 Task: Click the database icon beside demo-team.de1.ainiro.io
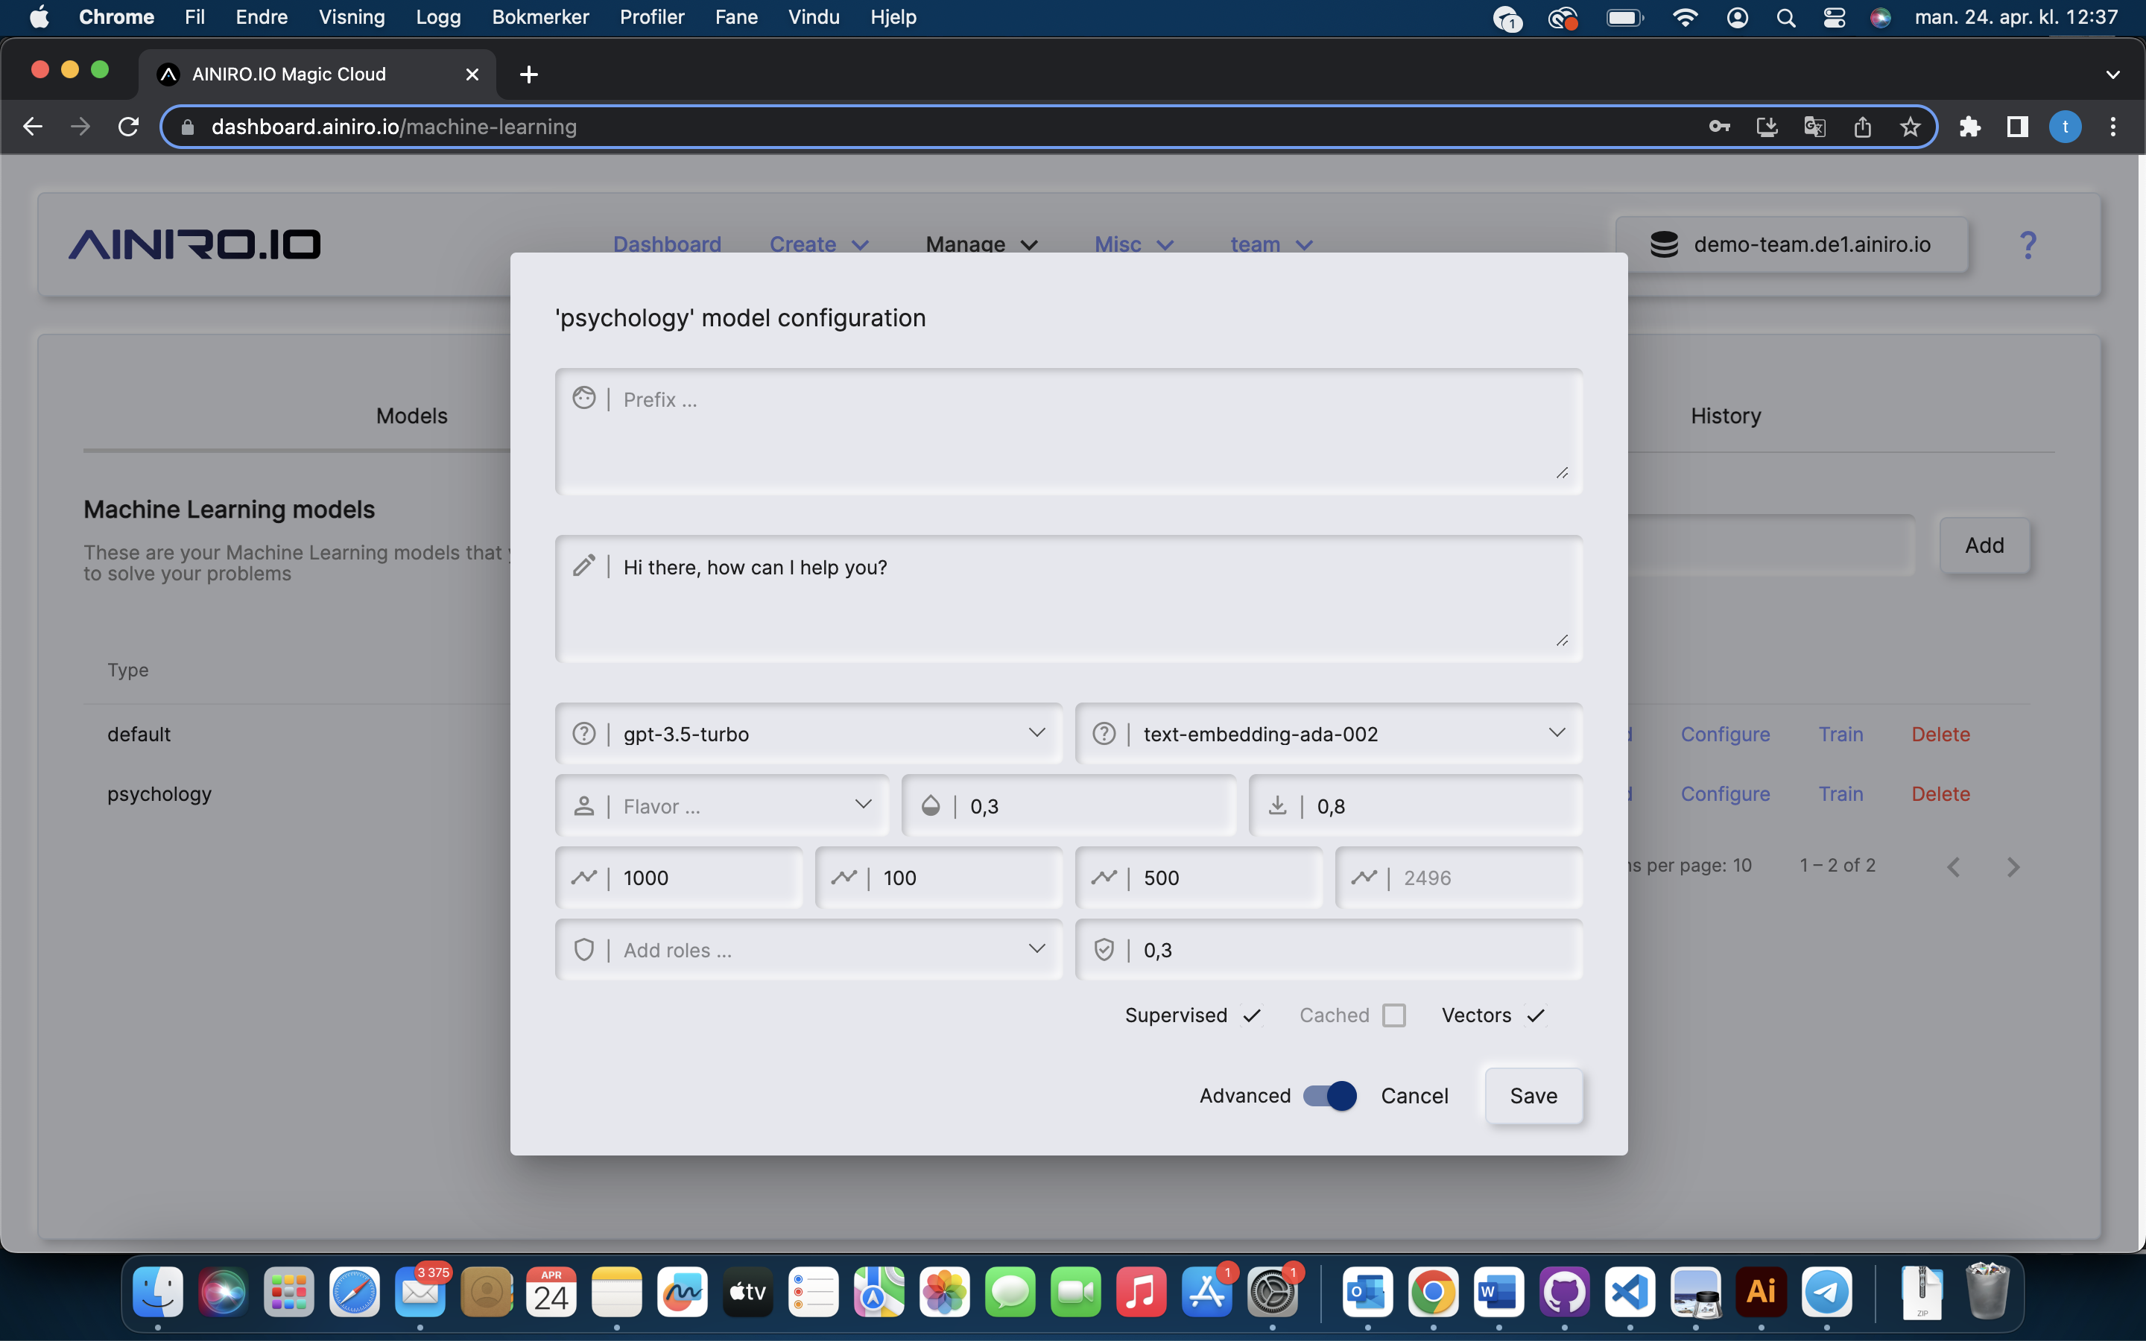(1664, 245)
